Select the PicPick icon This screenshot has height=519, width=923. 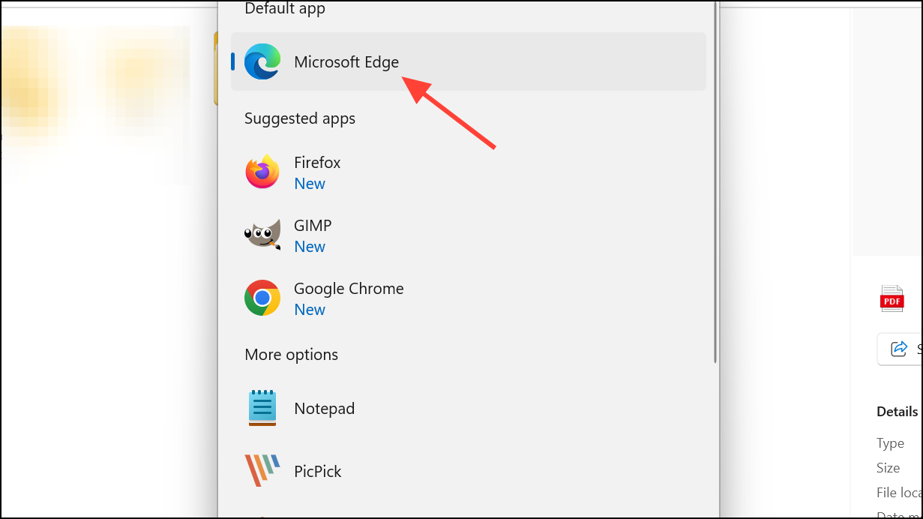tap(262, 471)
